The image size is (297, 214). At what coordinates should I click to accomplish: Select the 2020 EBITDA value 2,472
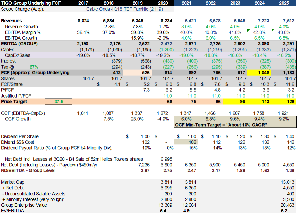pos(167,44)
